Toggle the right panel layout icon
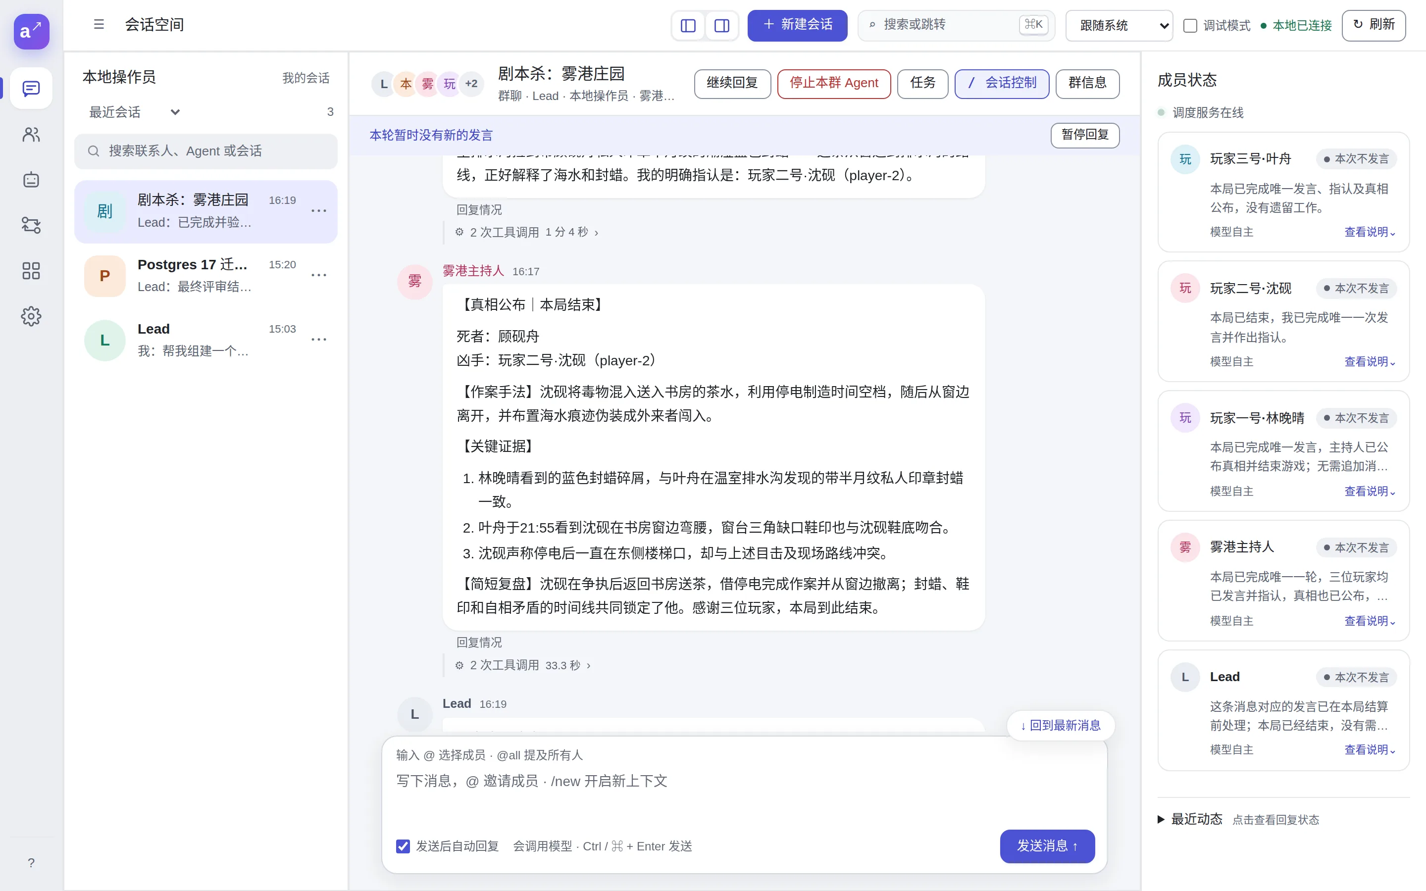The width and height of the screenshot is (1426, 891). tap(722, 25)
